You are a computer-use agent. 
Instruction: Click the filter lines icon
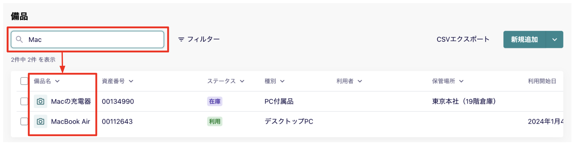click(181, 39)
